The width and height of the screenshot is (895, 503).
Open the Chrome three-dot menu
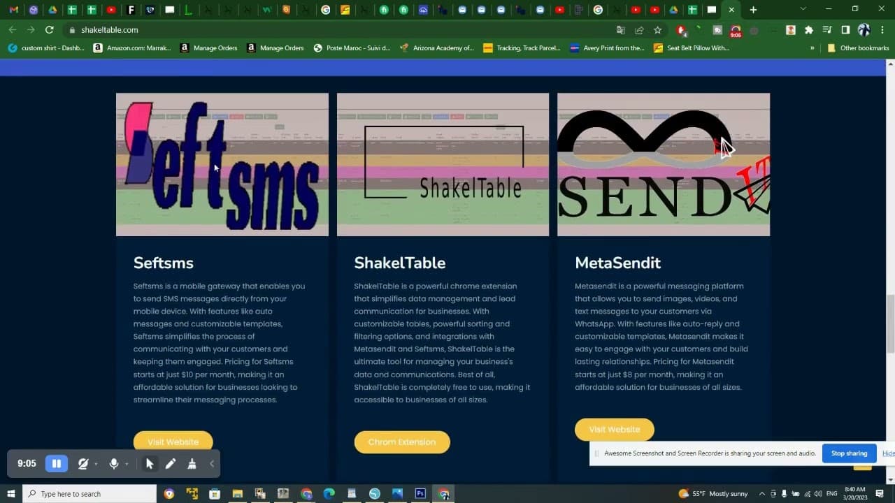(x=882, y=30)
